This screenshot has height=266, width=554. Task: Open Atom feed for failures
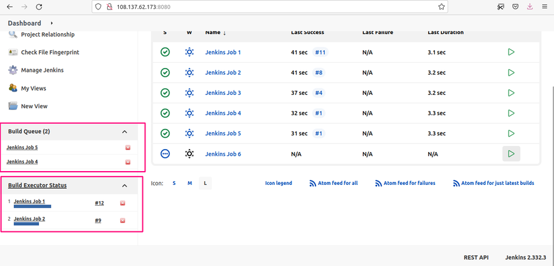(405, 183)
